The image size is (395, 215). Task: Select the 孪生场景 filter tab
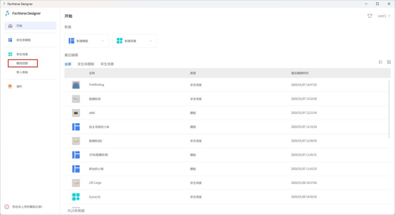(107, 64)
